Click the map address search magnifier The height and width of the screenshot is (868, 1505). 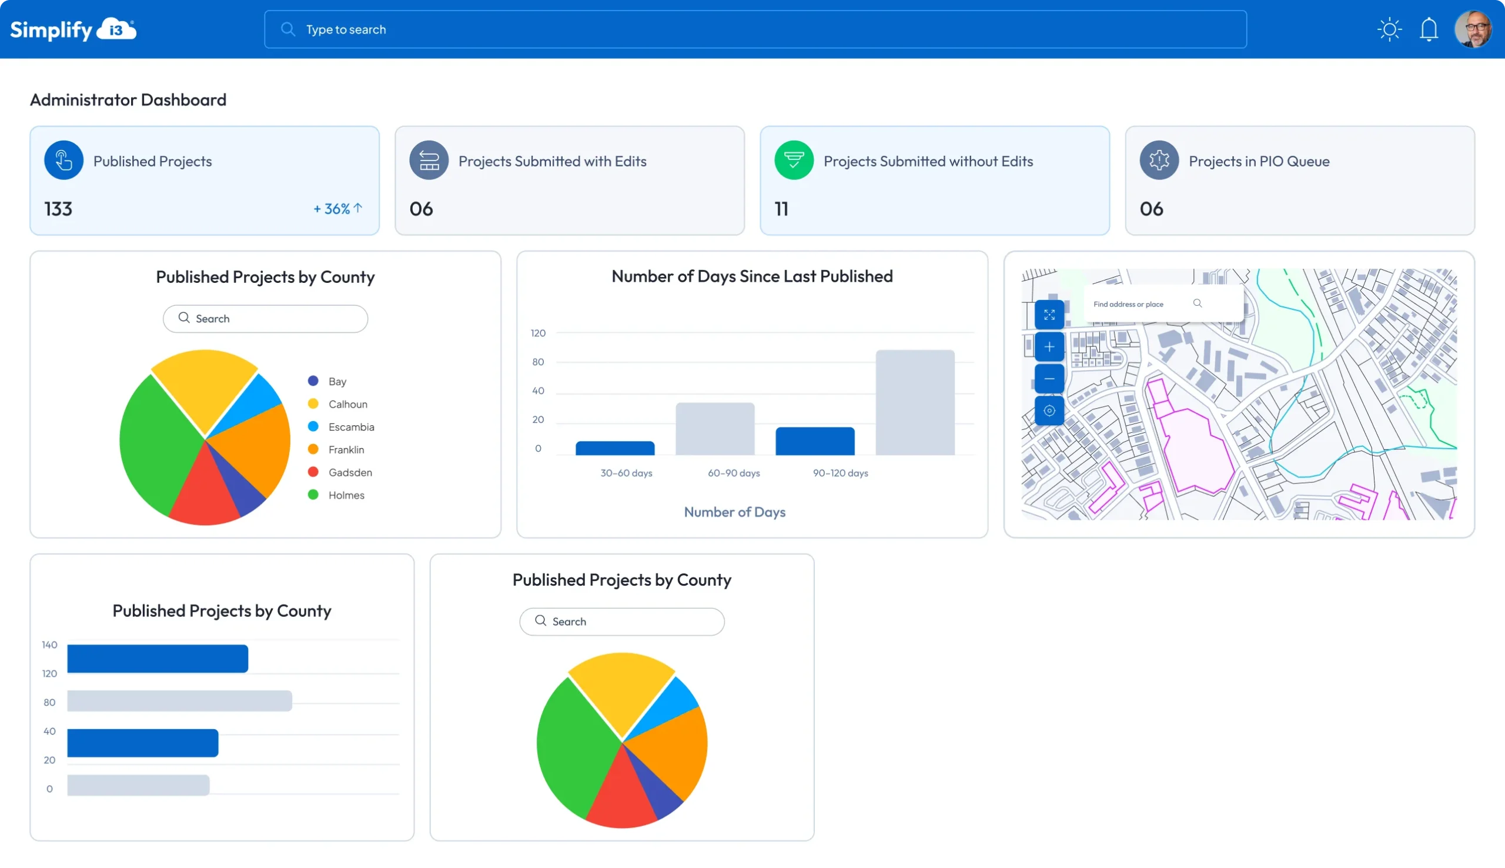click(1197, 303)
